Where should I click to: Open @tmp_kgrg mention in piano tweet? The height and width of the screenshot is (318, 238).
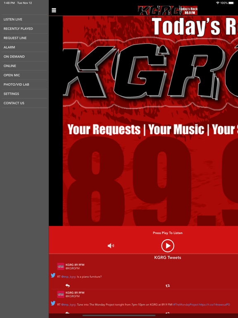coord(69,277)
